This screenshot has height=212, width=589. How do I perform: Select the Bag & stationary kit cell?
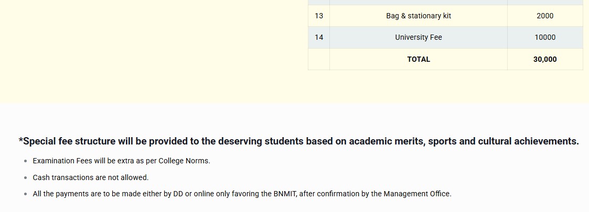[419, 16]
